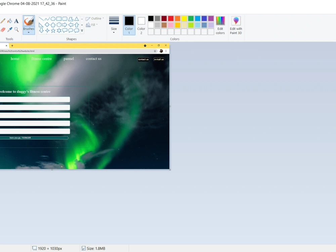Select the Magnifier tool
Screen dimensions: 336x252
(16, 30)
